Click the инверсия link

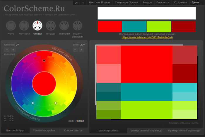pos(10,54)
